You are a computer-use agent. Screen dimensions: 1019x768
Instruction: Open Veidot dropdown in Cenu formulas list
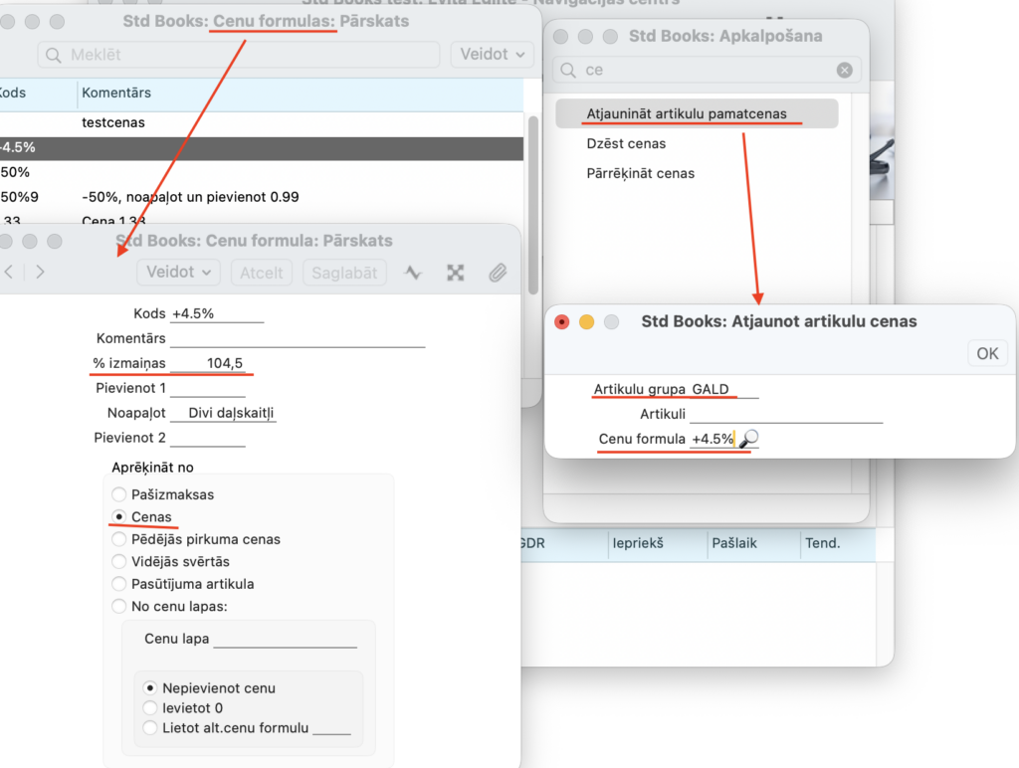coord(491,54)
